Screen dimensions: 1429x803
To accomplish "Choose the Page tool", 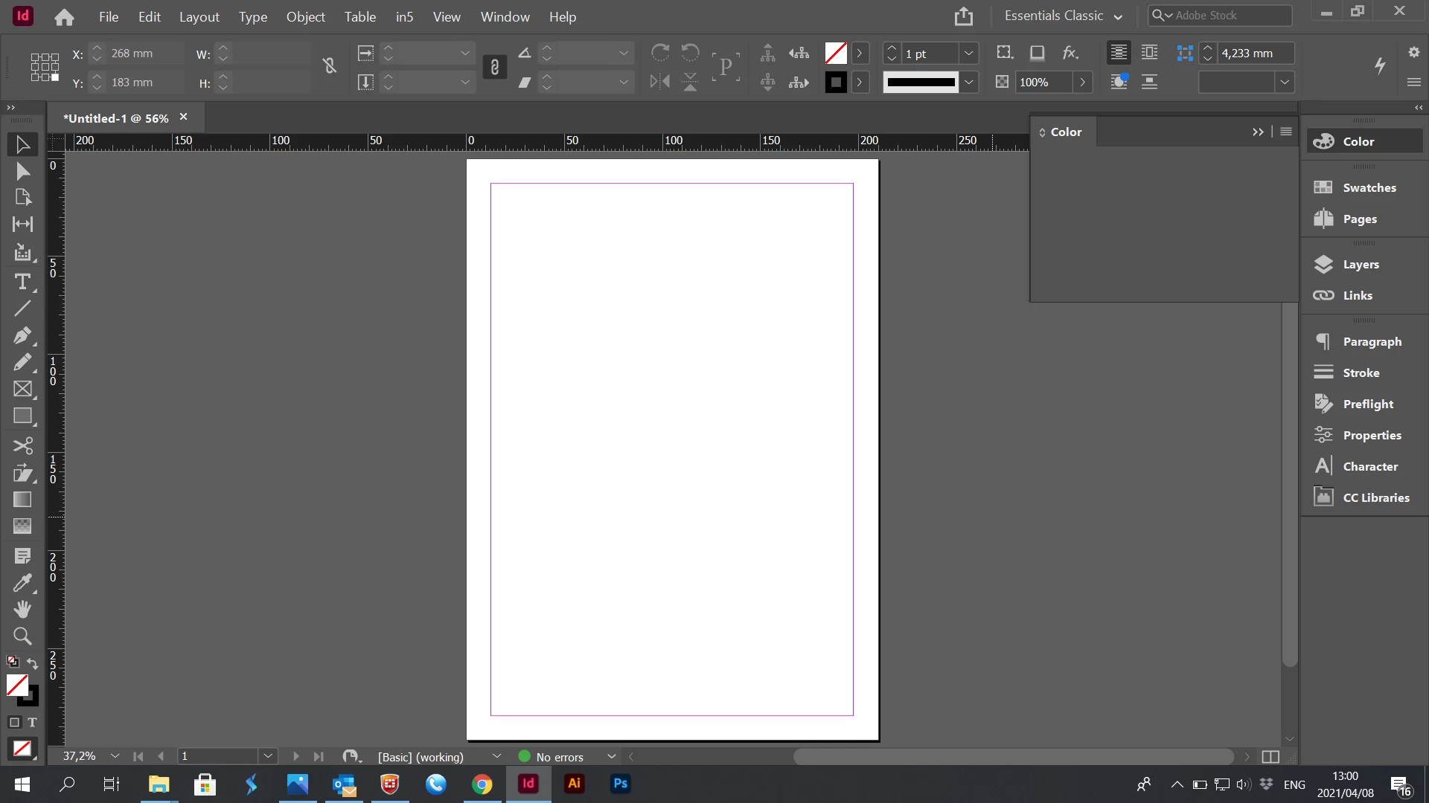I will pos(22,197).
